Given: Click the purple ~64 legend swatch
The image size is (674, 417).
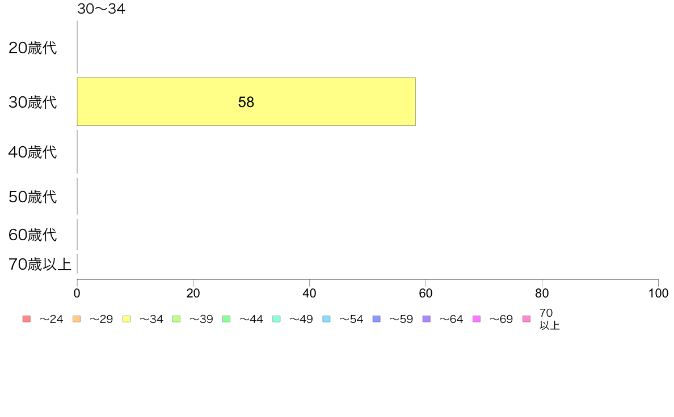Looking at the screenshot, I should [x=427, y=318].
